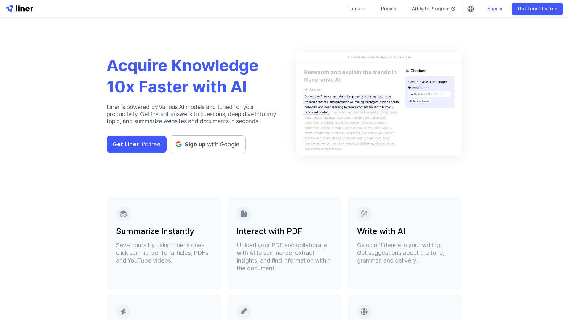Screen dimensions: 569x320
Task: Click the Trusted Domain badge
Action: click(x=420, y=101)
